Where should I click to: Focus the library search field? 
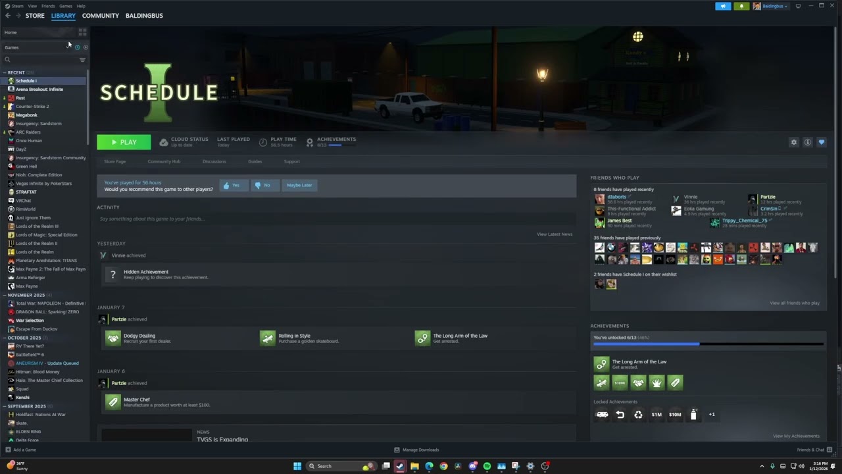click(x=39, y=60)
